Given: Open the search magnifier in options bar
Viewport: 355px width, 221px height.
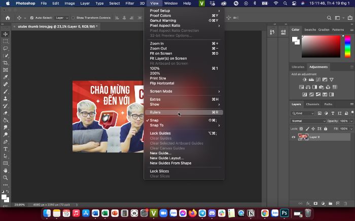Looking at the screenshot, I should tap(329, 18).
